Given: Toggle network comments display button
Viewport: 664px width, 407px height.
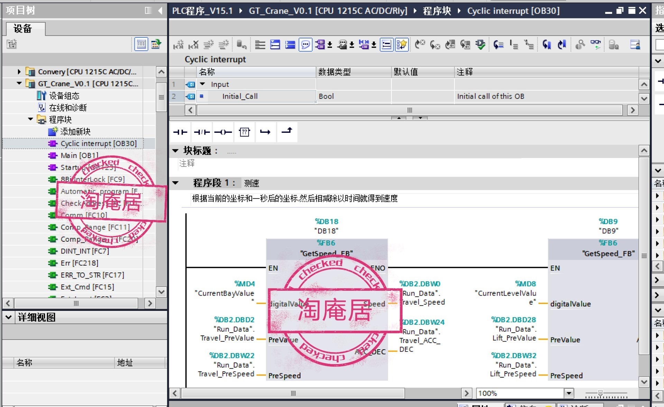Looking at the screenshot, I should pyautogui.click(x=305, y=45).
